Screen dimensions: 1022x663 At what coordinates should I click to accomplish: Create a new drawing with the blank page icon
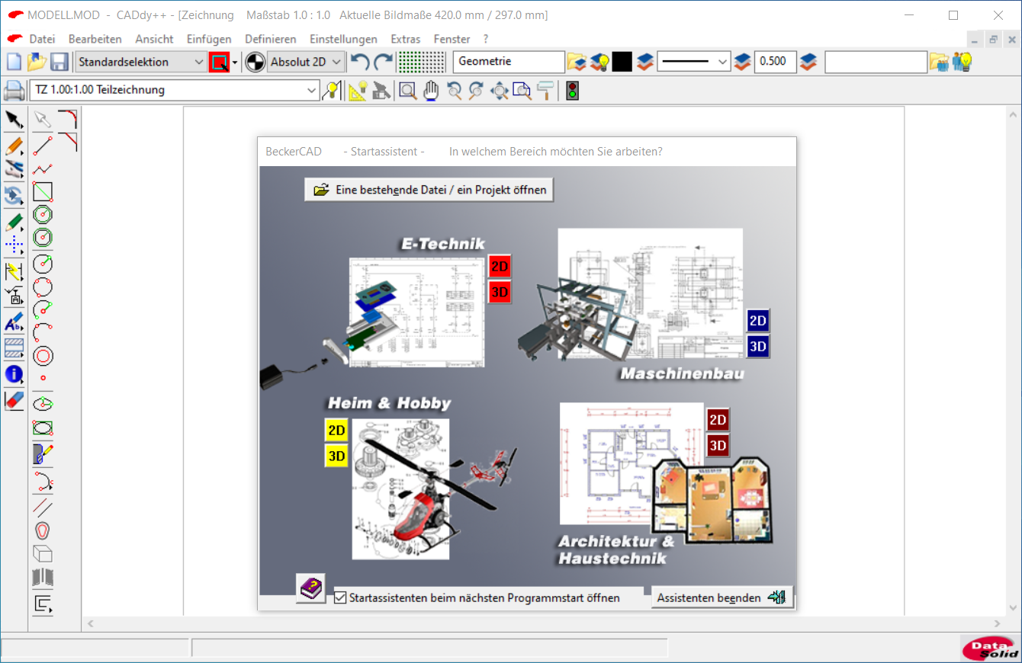click(14, 62)
